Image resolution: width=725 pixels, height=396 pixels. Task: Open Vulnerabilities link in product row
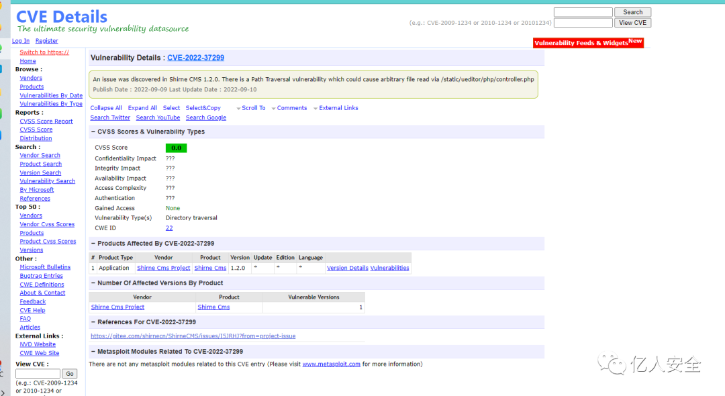[390, 268]
